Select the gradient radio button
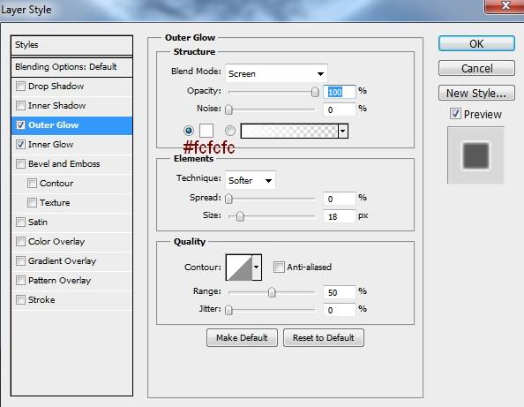The image size is (524, 407). [230, 131]
